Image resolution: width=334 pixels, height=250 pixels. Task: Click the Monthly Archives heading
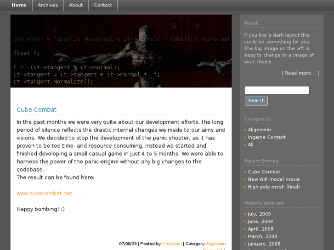264,203
